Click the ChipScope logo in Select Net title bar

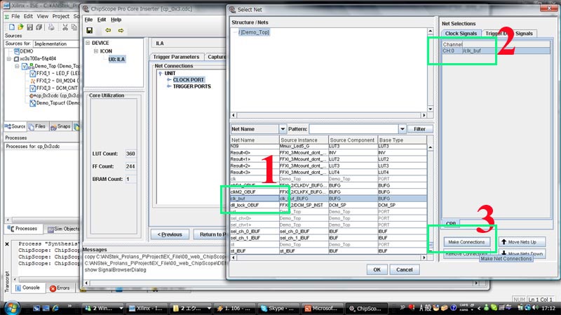pos(233,10)
